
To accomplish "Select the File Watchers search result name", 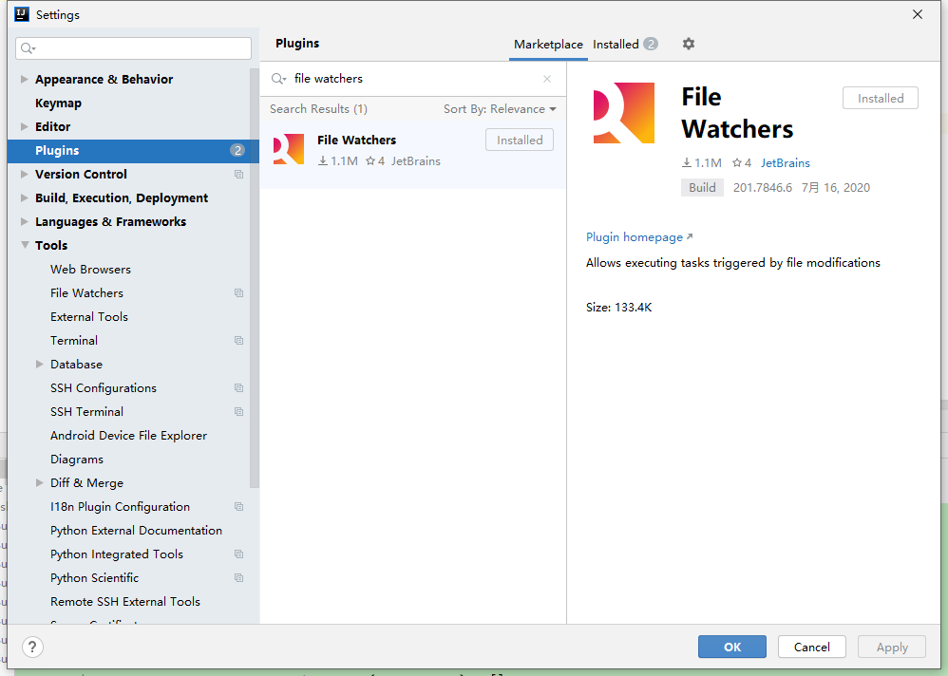I will tap(357, 141).
